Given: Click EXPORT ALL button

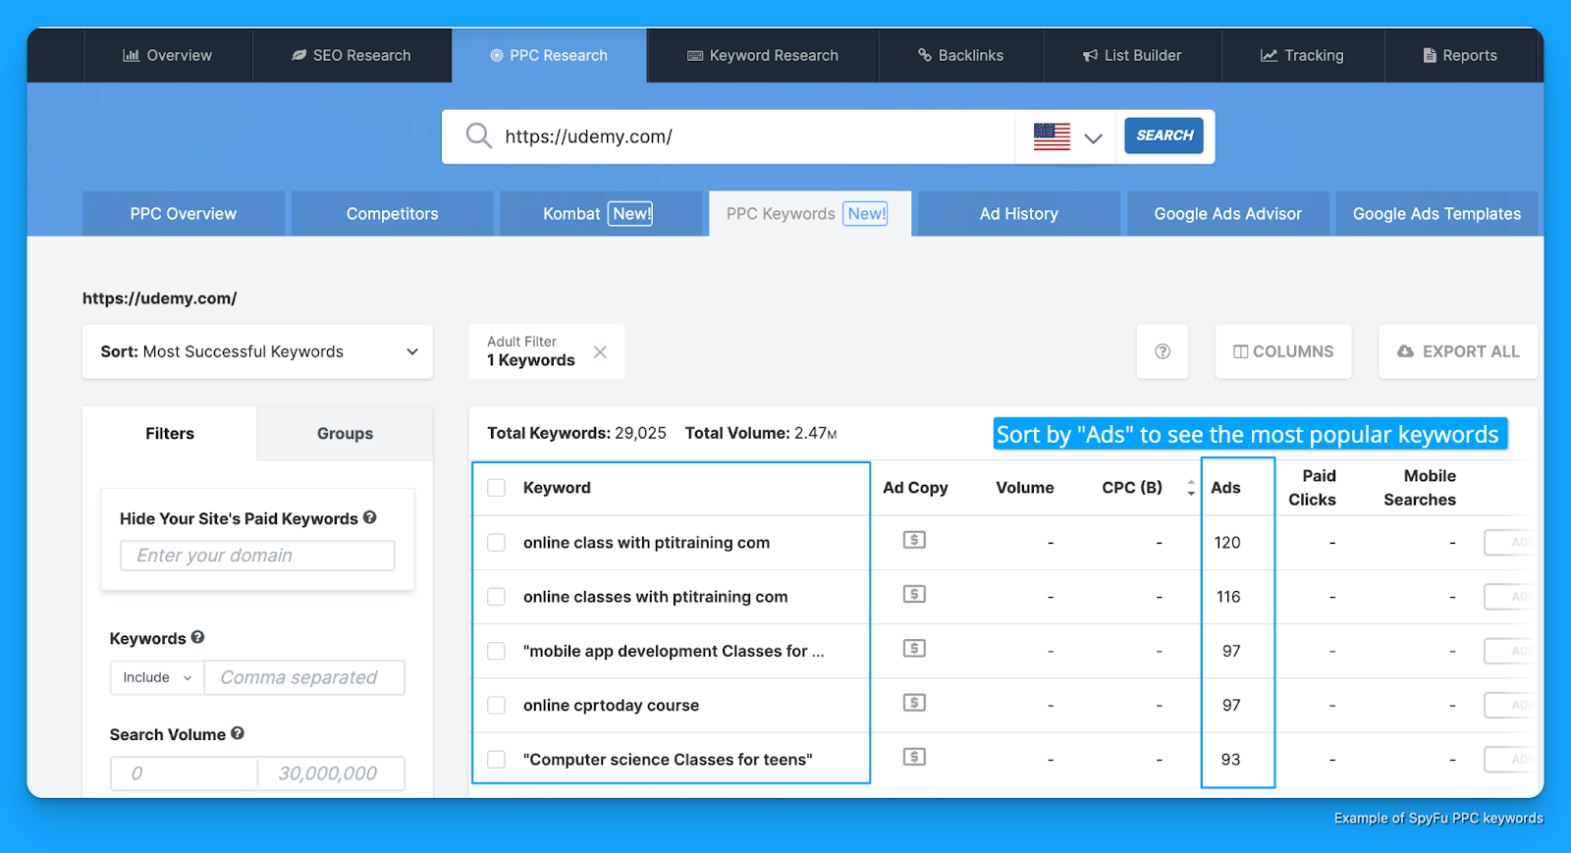Looking at the screenshot, I should tap(1458, 351).
